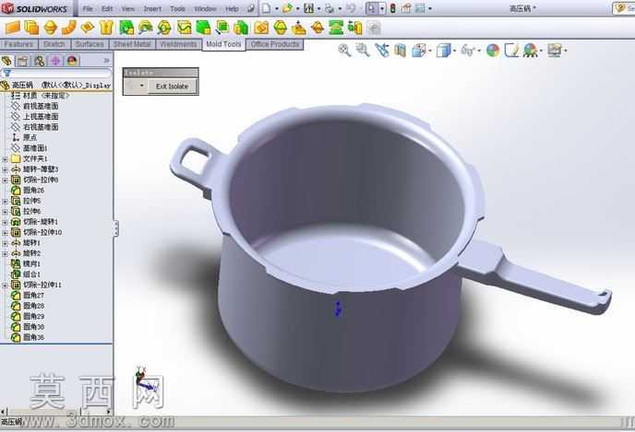Switch to the Weldments tab

pos(179,44)
